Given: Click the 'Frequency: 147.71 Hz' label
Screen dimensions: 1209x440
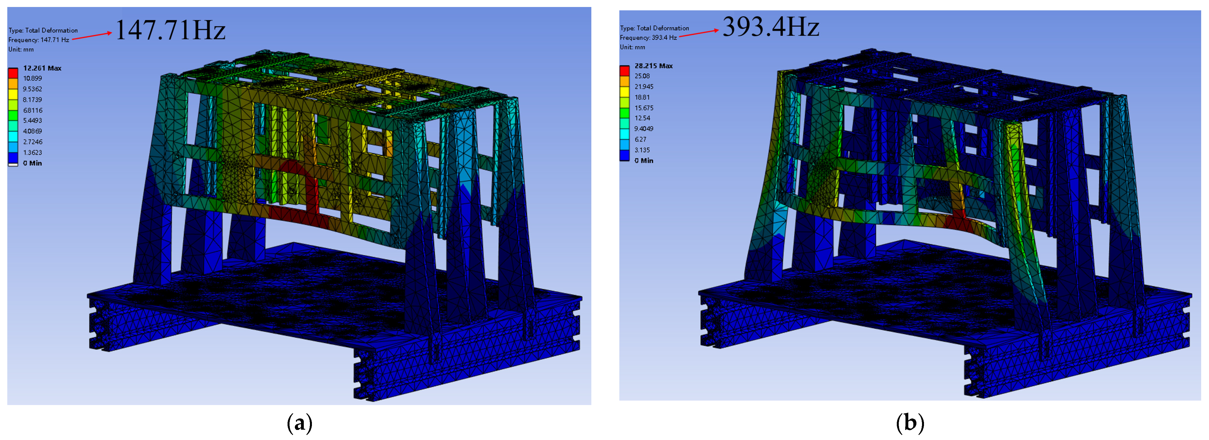Looking at the screenshot, I should click(x=38, y=40).
